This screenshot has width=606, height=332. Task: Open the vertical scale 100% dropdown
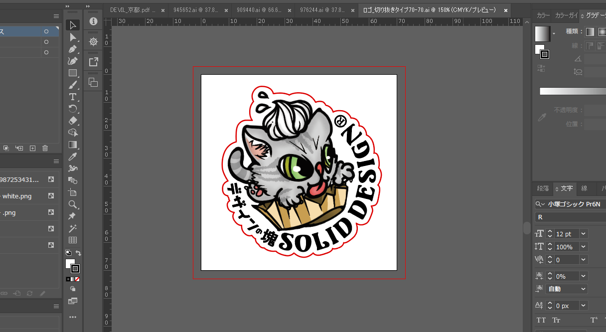(x=584, y=247)
